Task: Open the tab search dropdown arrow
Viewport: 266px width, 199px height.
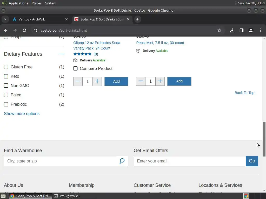Action: point(5,19)
